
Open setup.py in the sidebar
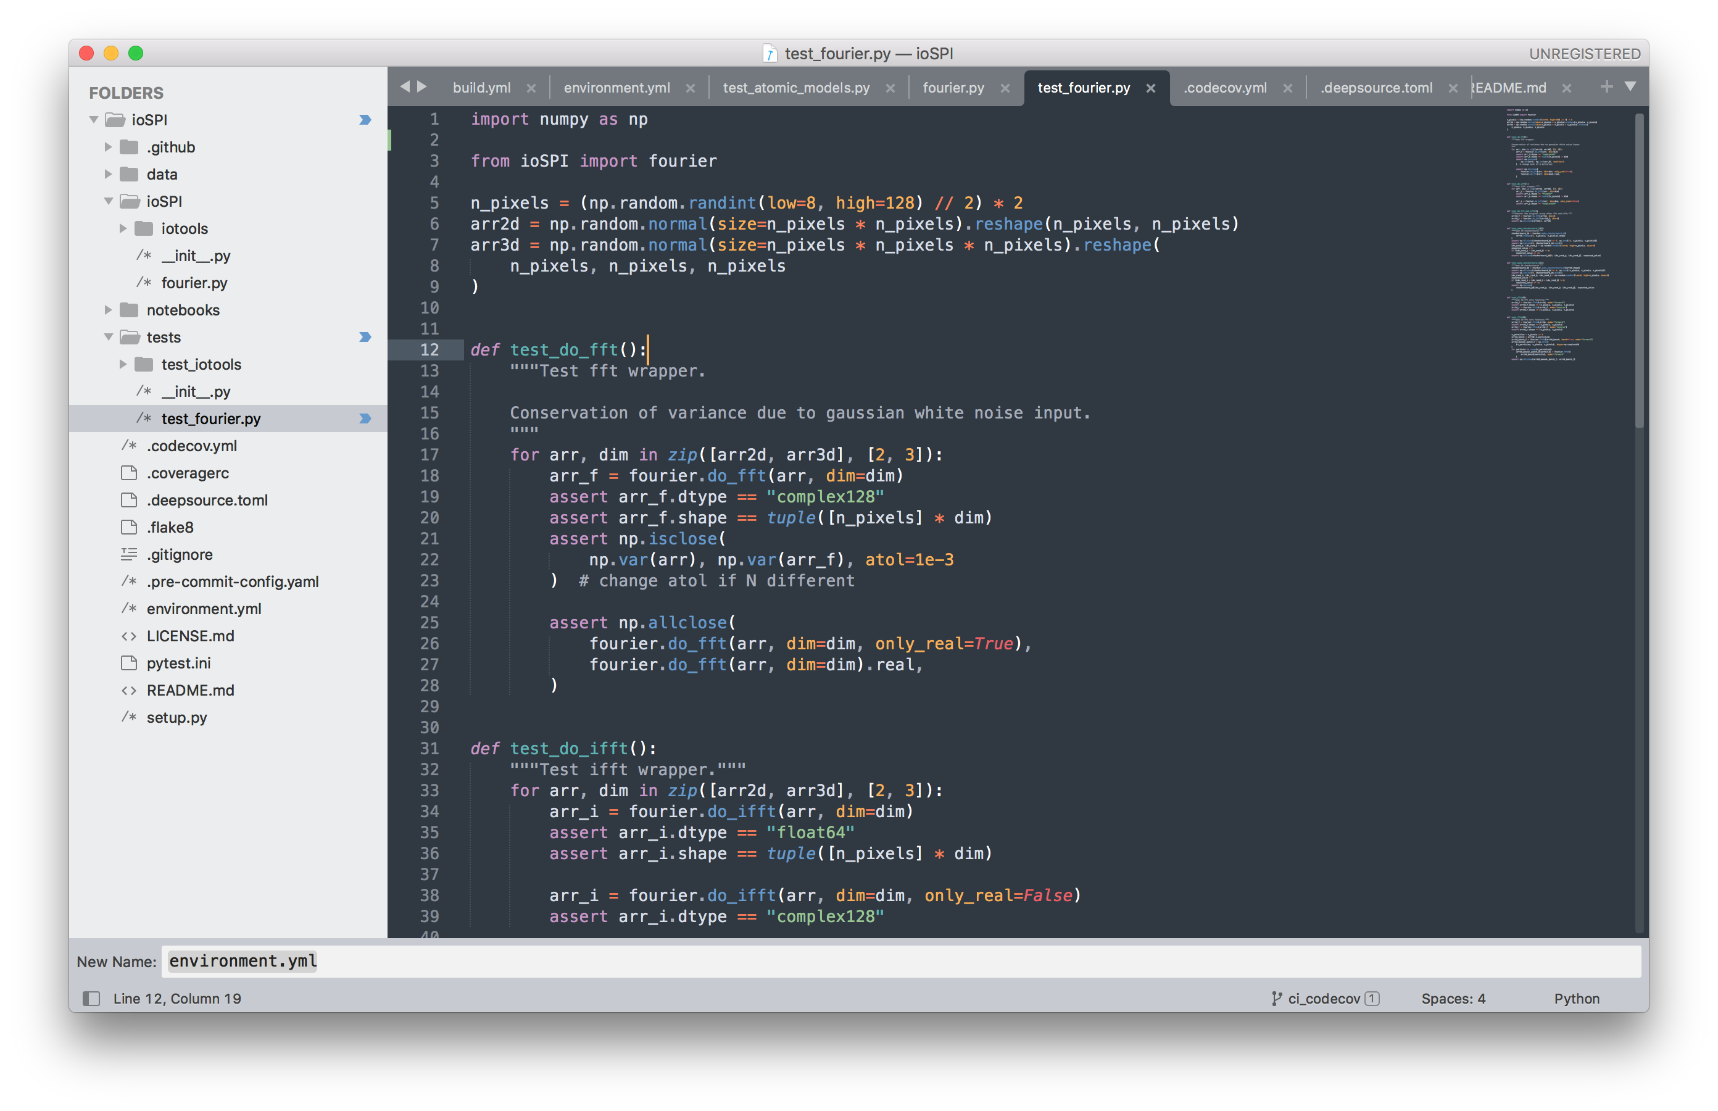[x=176, y=717]
